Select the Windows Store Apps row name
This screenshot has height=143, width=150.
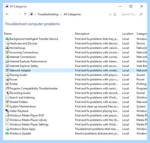coord(22,129)
